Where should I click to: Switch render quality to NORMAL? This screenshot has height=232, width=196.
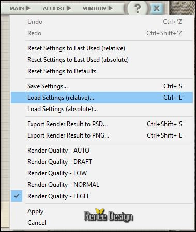pos(102,185)
